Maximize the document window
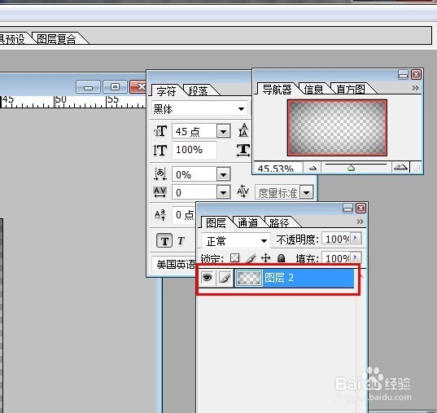437x413 pixels. (115, 87)
